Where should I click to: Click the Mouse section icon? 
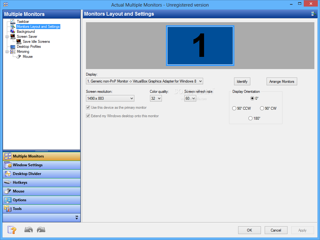point(8,191)
